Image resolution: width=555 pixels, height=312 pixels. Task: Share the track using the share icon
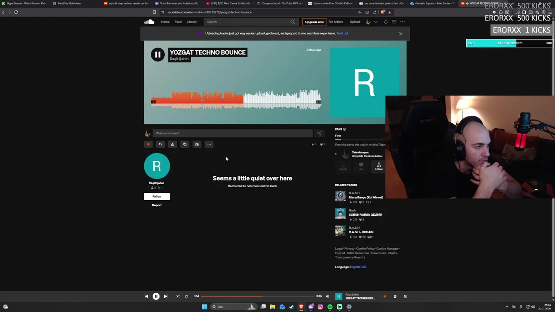tap(173, 144)
